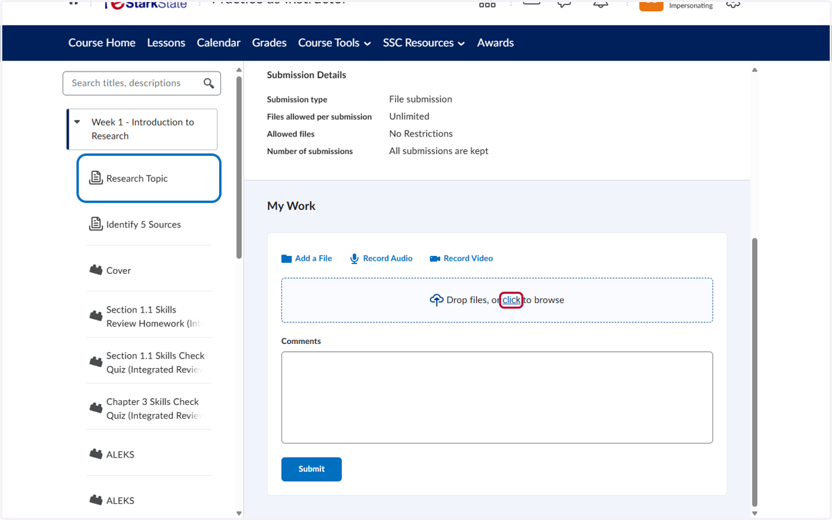Click the Record Video camera icon
This screenshot has height=520, width=832.
coord(435,259)
